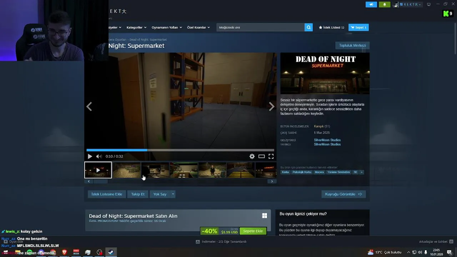
Task: Click the taskbar network icon
Action: [x=415, y=252]
